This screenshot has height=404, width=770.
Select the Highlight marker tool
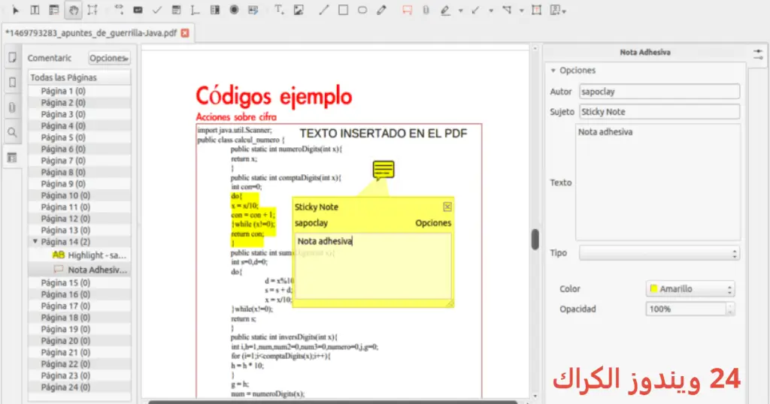pyautogui.click(x=445, y=10)
